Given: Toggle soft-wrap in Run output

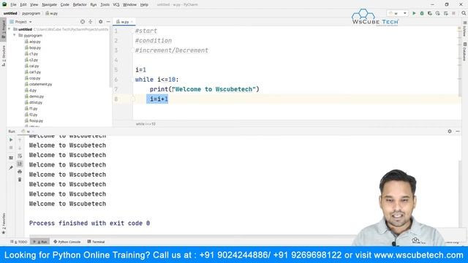Looking at the screenshot, I should [x=20, y=156].
